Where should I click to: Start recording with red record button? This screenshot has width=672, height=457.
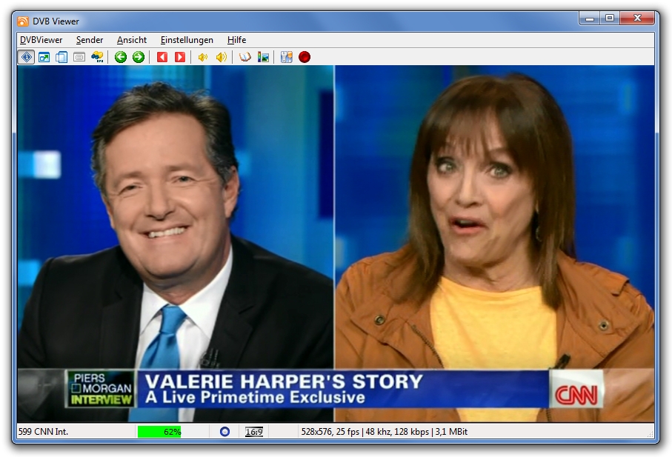click(305, 57)
